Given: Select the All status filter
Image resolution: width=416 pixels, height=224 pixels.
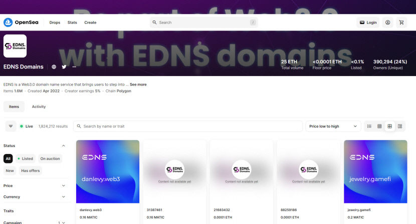Looking at the screenshot, I should [x=8, y=158].
